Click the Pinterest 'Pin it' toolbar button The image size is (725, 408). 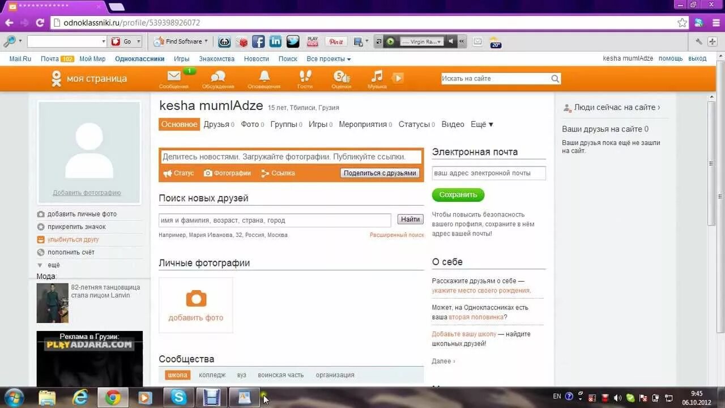(336, 41)
